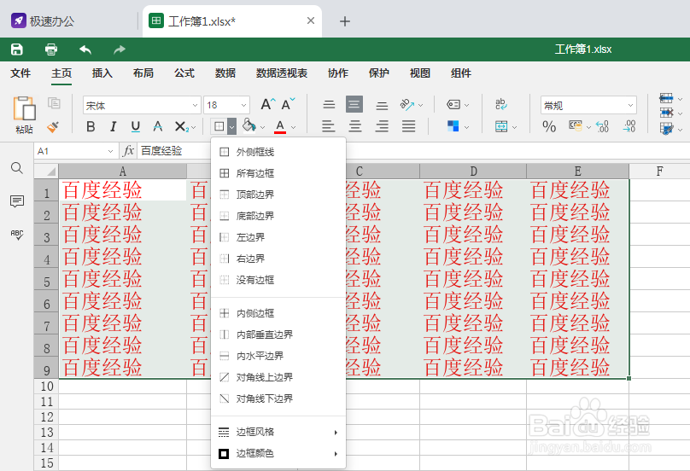The width and height of the screenshot is (690, 471).
Task: Choose 对角线上边界 border option
Action: [x=278, y=377]
